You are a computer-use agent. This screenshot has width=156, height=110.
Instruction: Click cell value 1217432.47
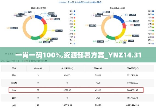[x=132, y=75]
